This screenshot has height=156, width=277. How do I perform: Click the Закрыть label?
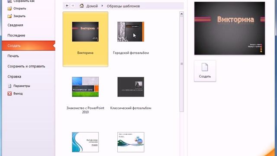19,16
